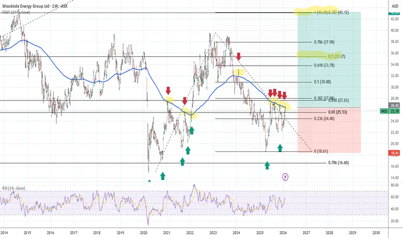Click 14.00 on the price axis
This screenshot has width=403, height=238.
[395, 177]
